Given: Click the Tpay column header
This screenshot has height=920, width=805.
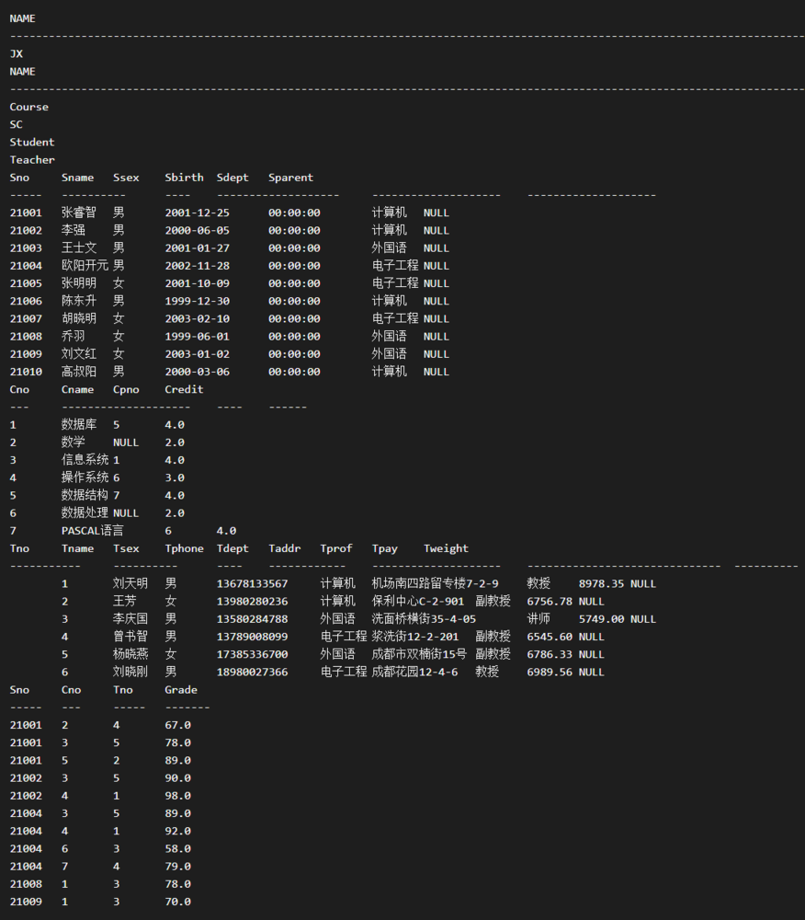Looking at the screenshot, I should point(384,548).
